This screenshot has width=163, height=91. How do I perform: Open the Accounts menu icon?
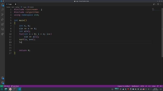[x=2, y=78]
